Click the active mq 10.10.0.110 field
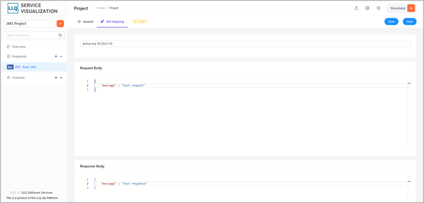Screen dimensions: 424x203 pos(245,44)
